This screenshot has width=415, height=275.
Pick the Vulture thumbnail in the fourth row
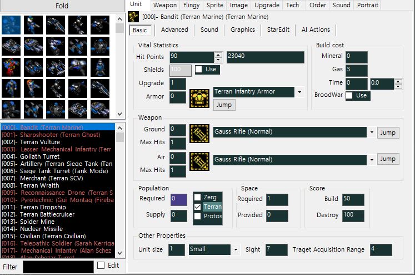click(x=100, y=89)
